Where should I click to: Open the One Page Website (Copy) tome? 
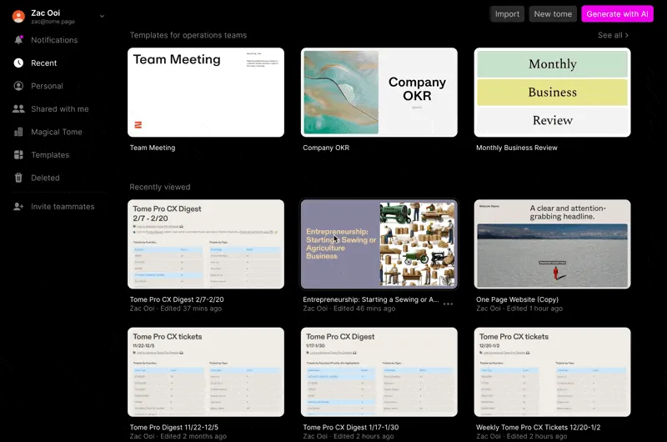[552, 244]
